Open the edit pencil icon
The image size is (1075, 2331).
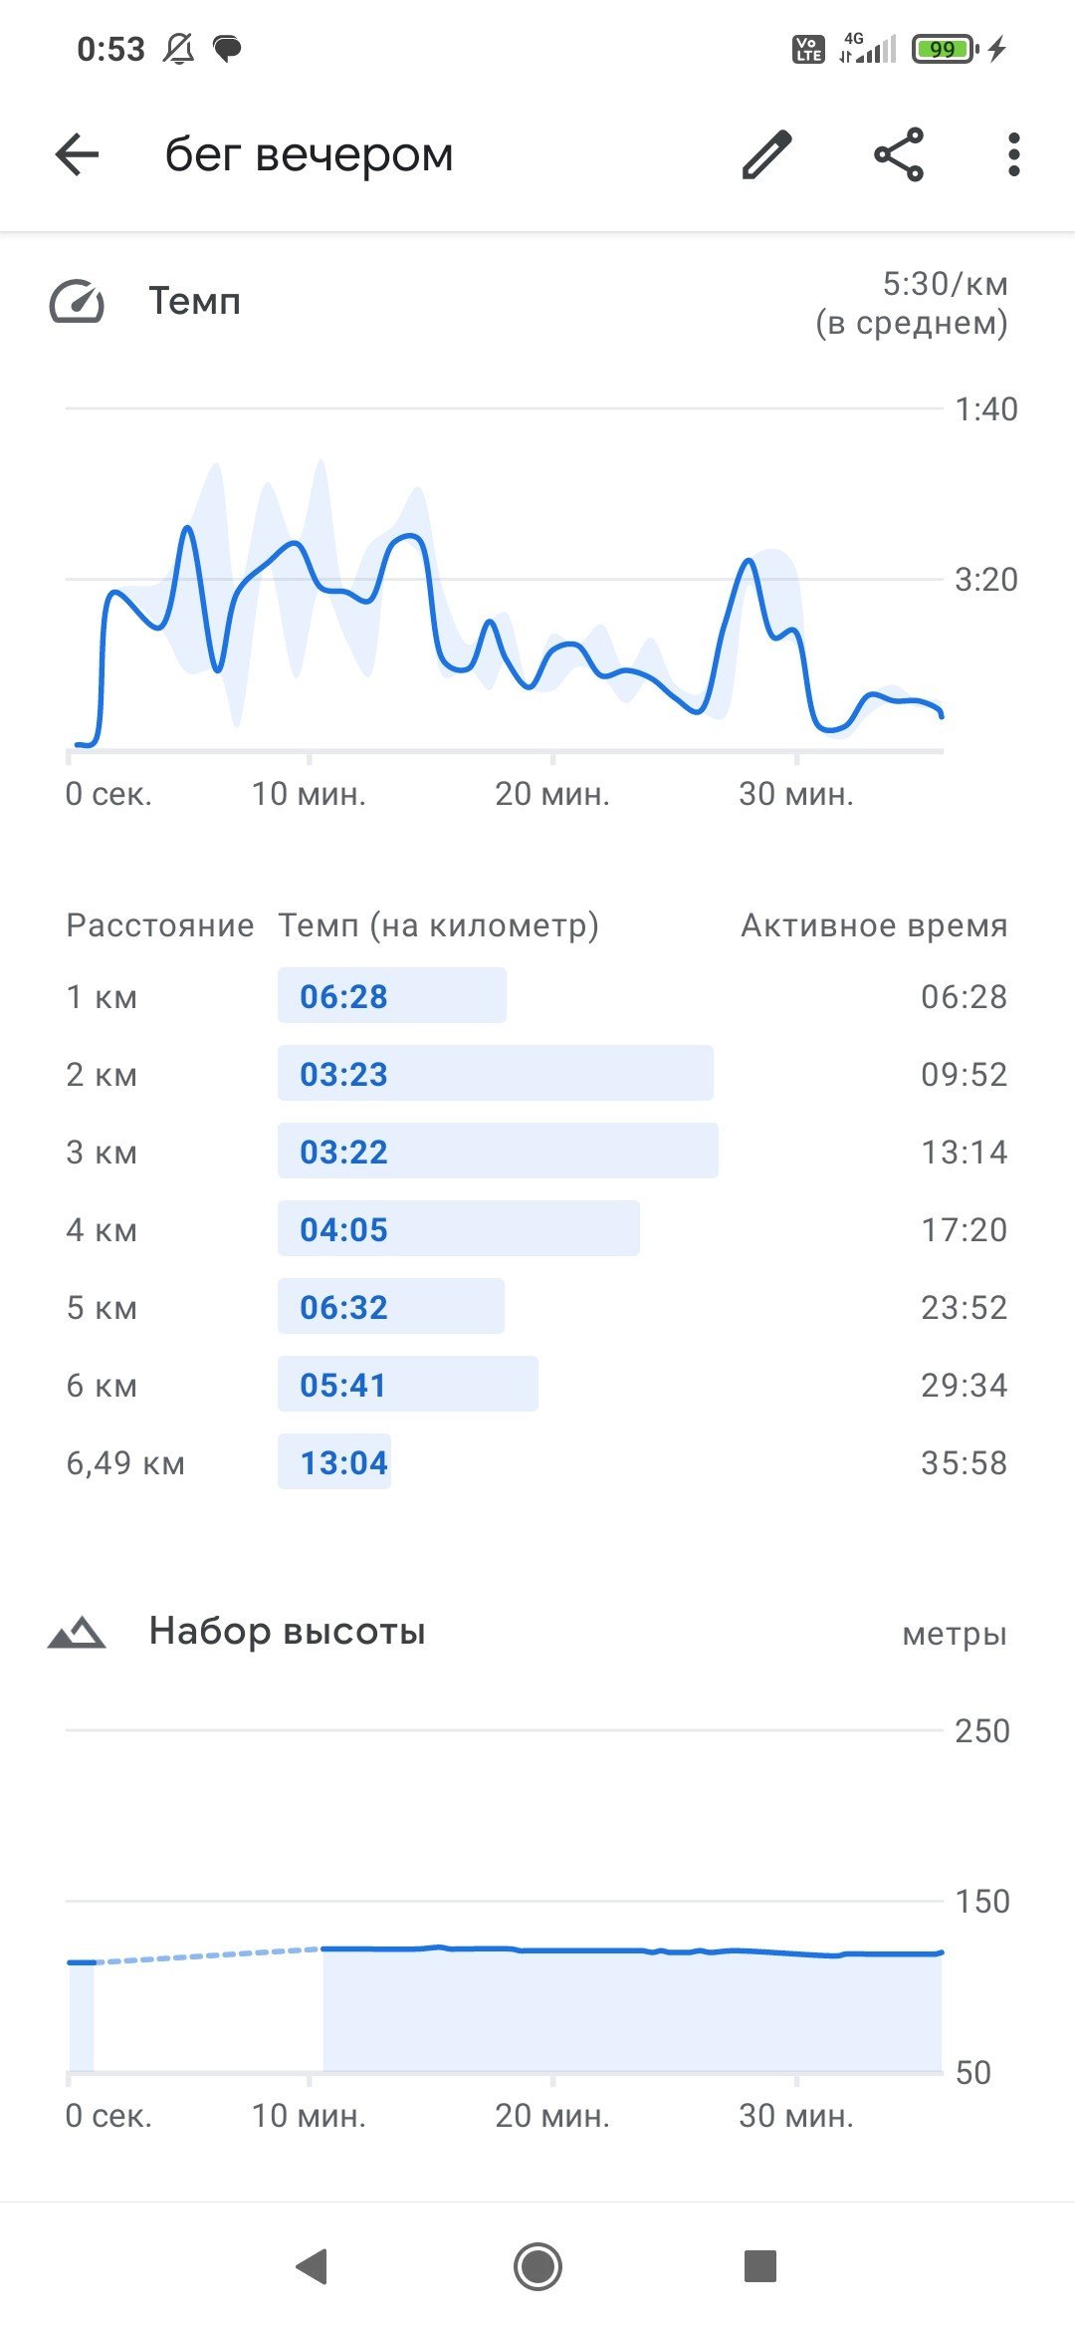(x=766, y=154)
